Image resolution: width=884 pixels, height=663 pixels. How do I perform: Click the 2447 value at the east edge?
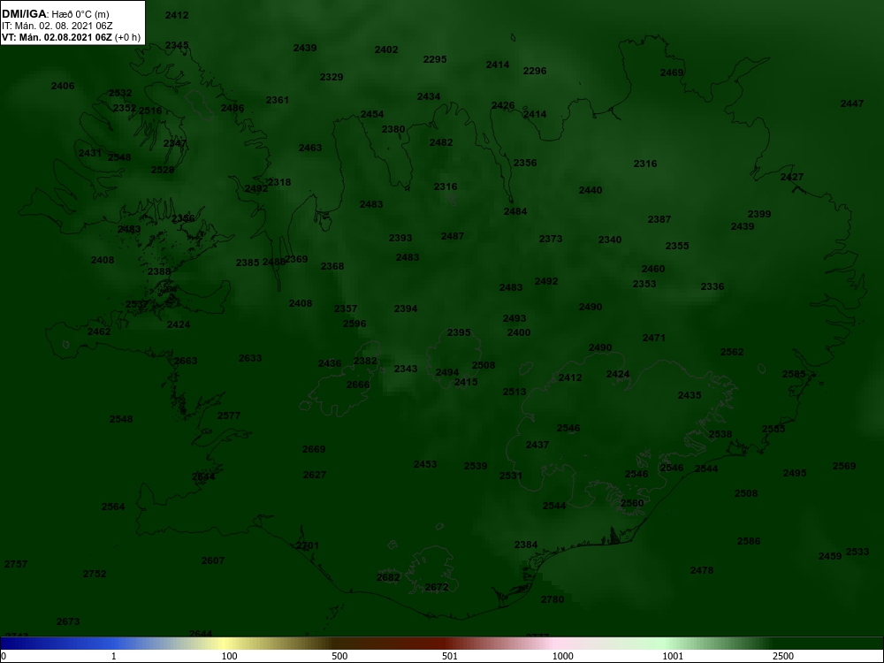(x=852, y=103)
